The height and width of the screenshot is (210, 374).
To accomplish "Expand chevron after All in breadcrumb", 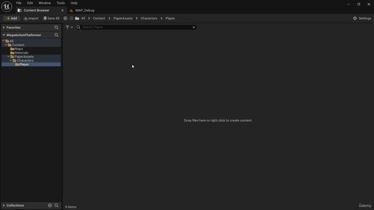I will click(x=89, y=18).
